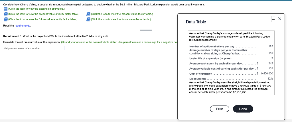
Task: Open future value factor table book icon
Action: click(88, 19)
